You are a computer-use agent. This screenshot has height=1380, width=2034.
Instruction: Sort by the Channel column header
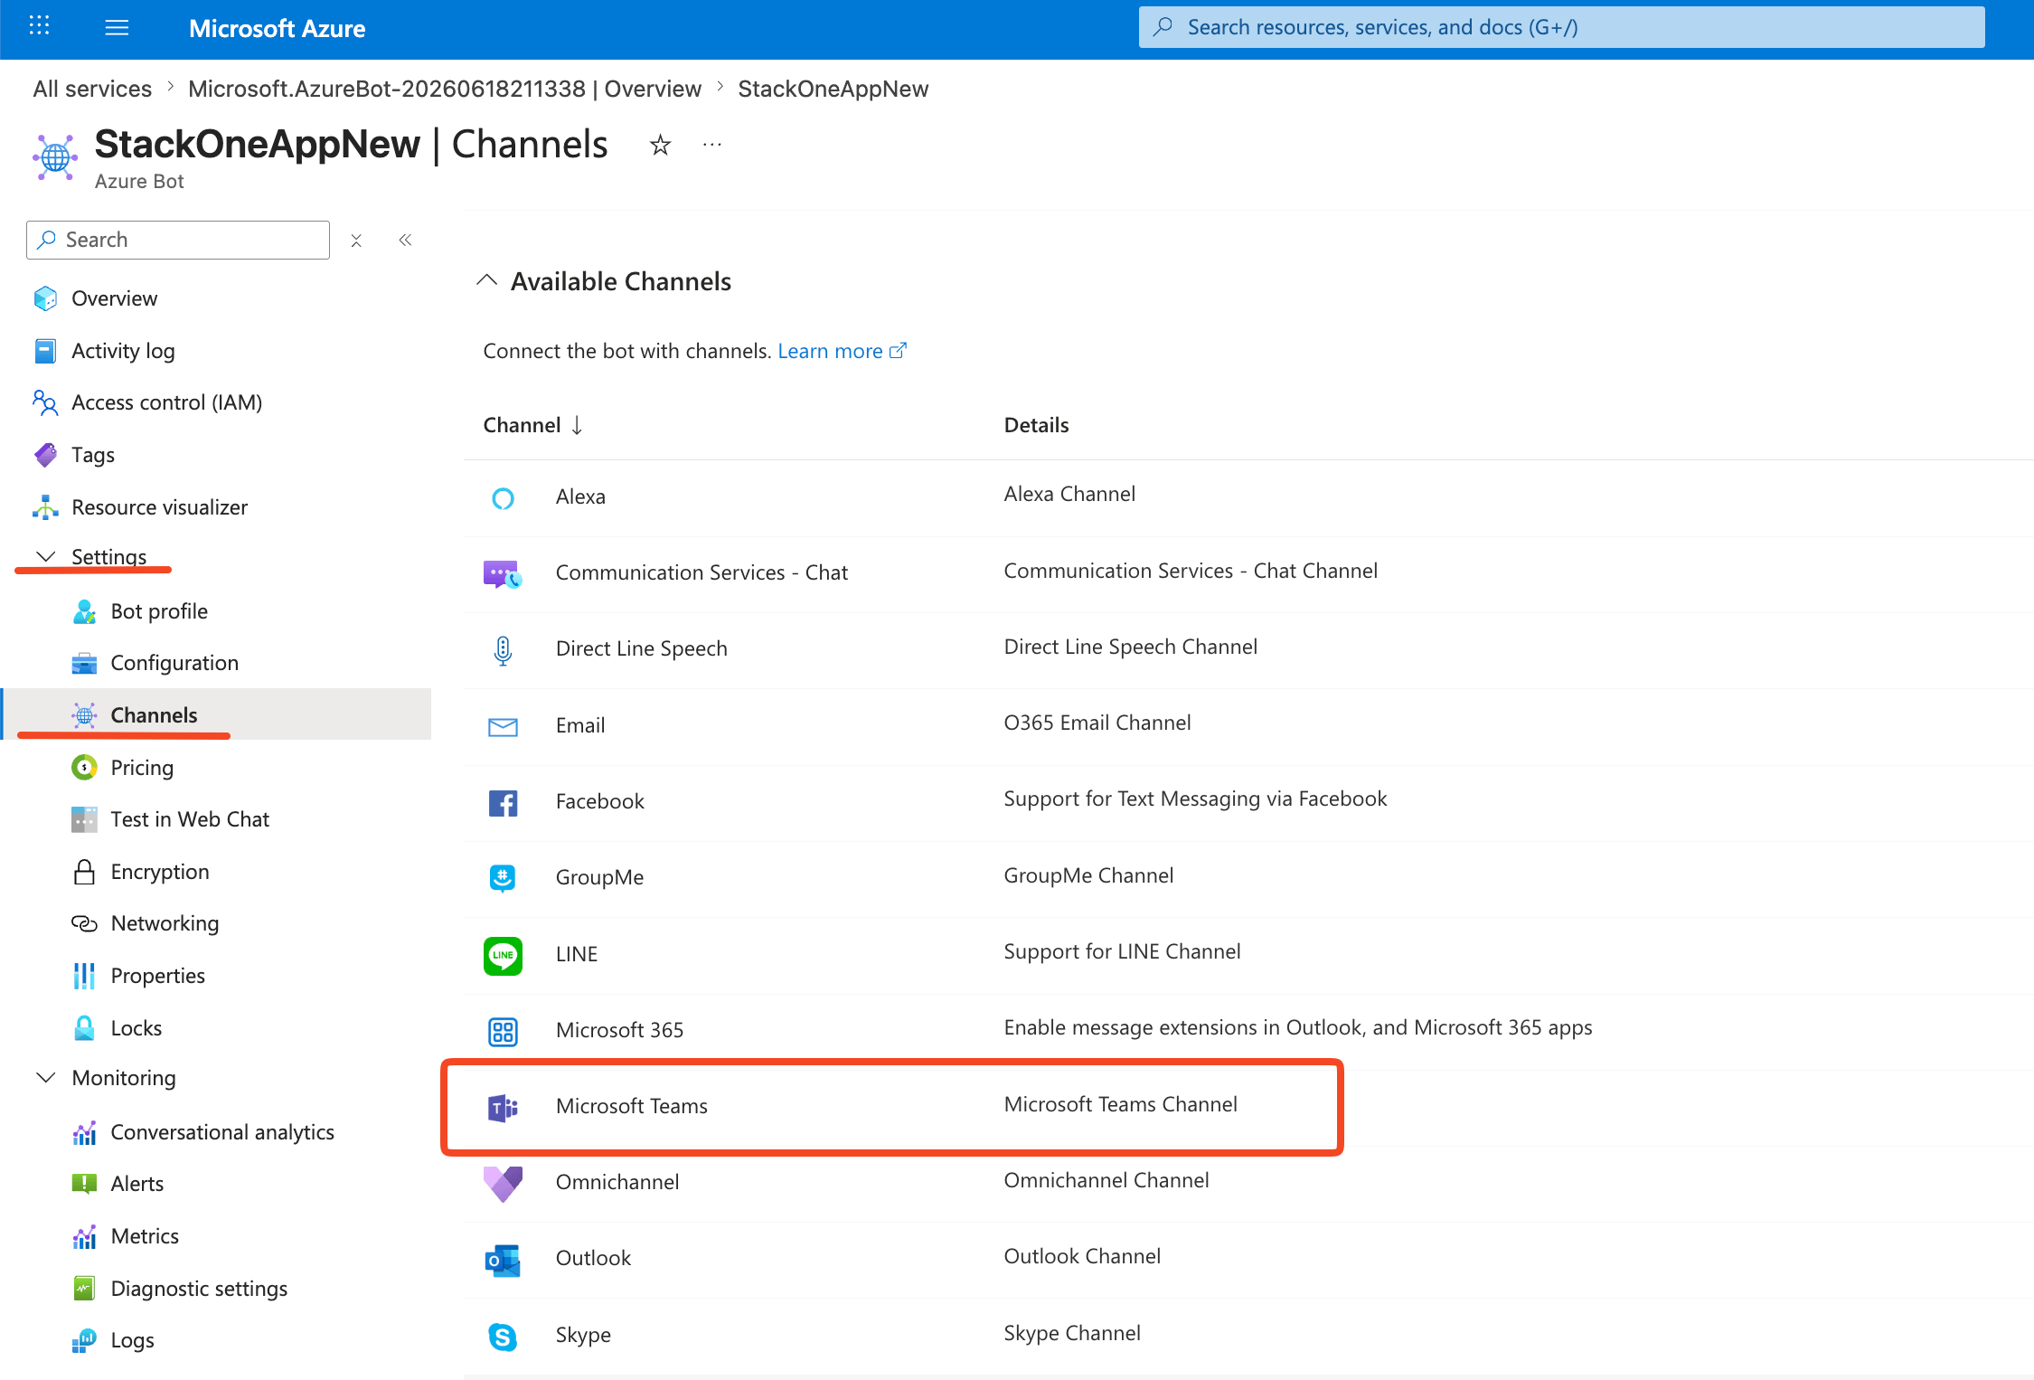click(x=532, y=425)
